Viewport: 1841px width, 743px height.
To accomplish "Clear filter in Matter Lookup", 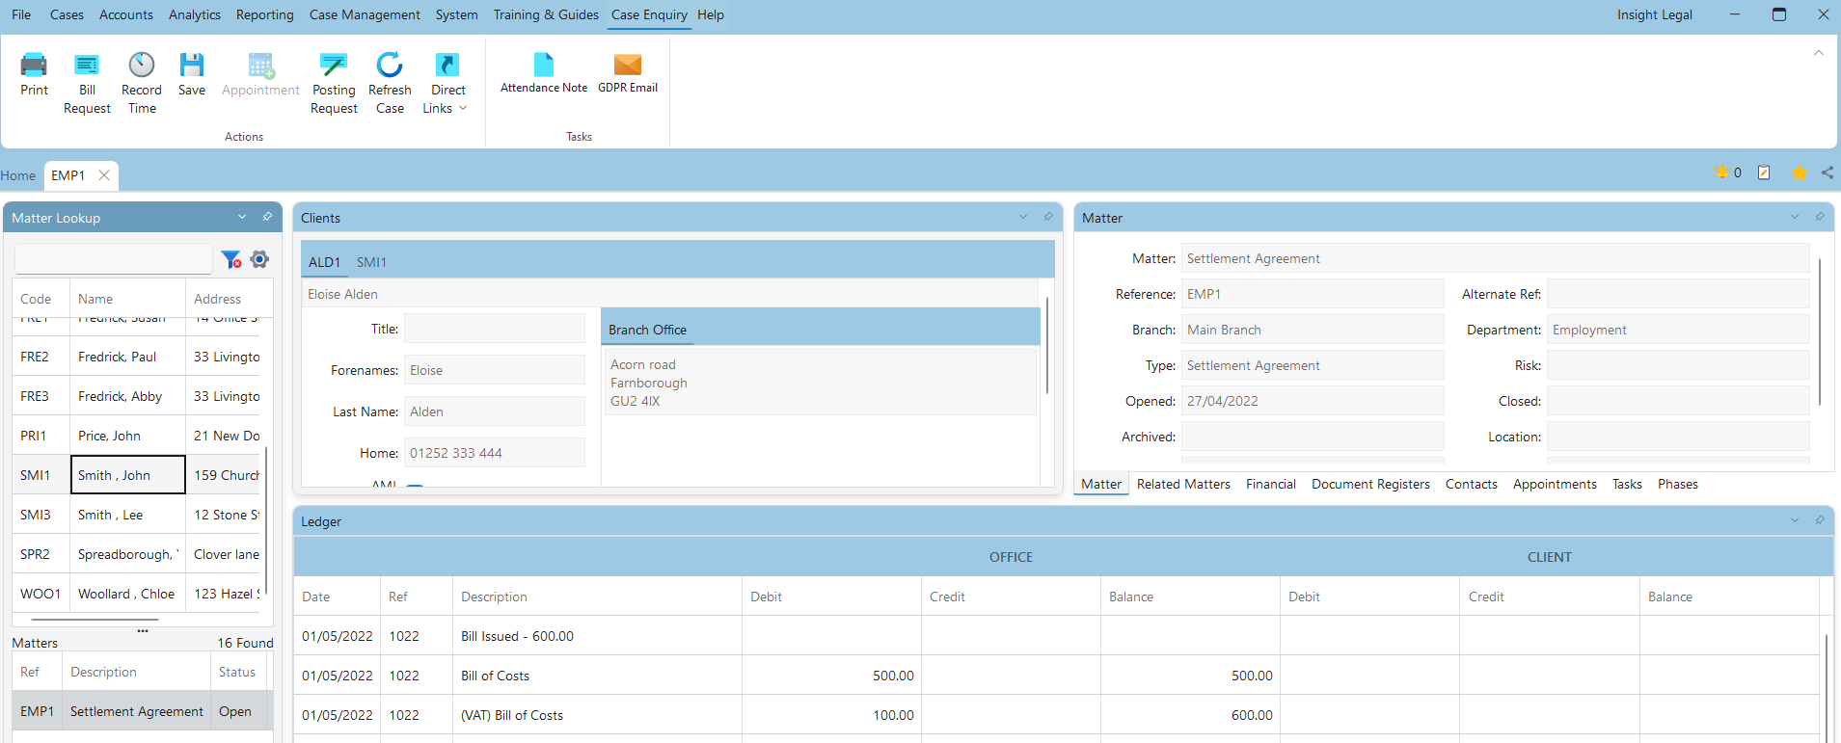I will [231, 259].
